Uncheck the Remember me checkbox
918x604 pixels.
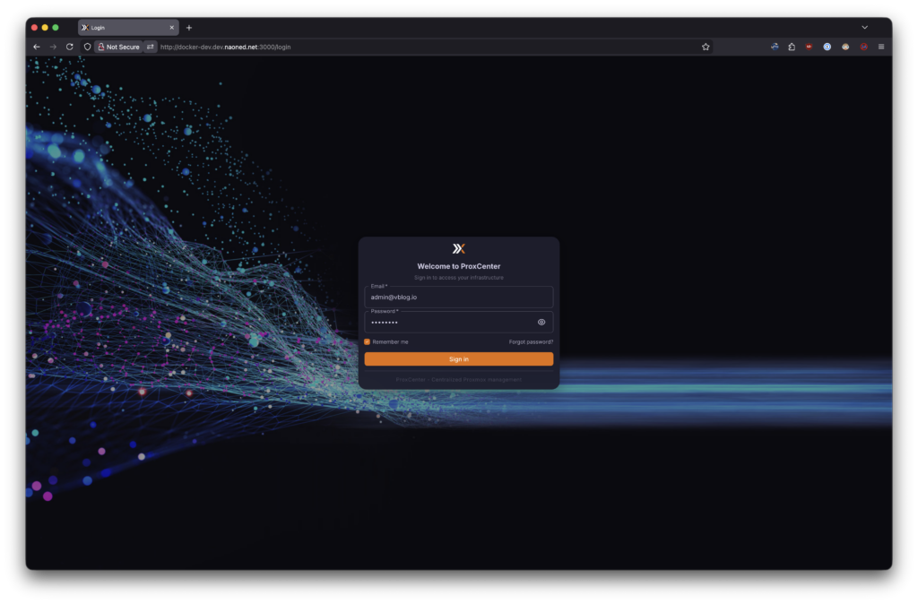click(x=368, y=341)
